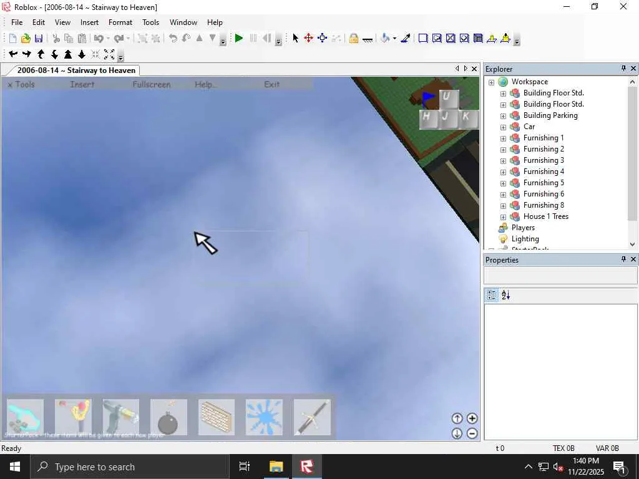Select the arrow pointer tool

(295, 38)
